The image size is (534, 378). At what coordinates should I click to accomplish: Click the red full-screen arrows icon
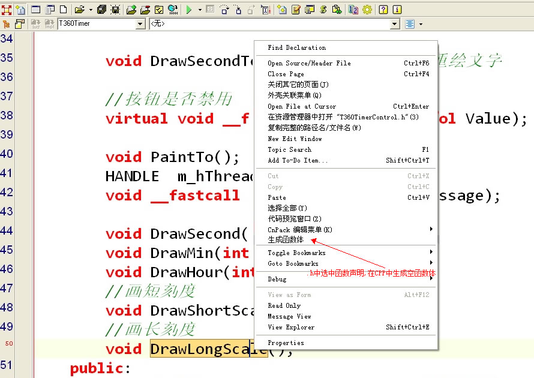[x=7, y=9]
